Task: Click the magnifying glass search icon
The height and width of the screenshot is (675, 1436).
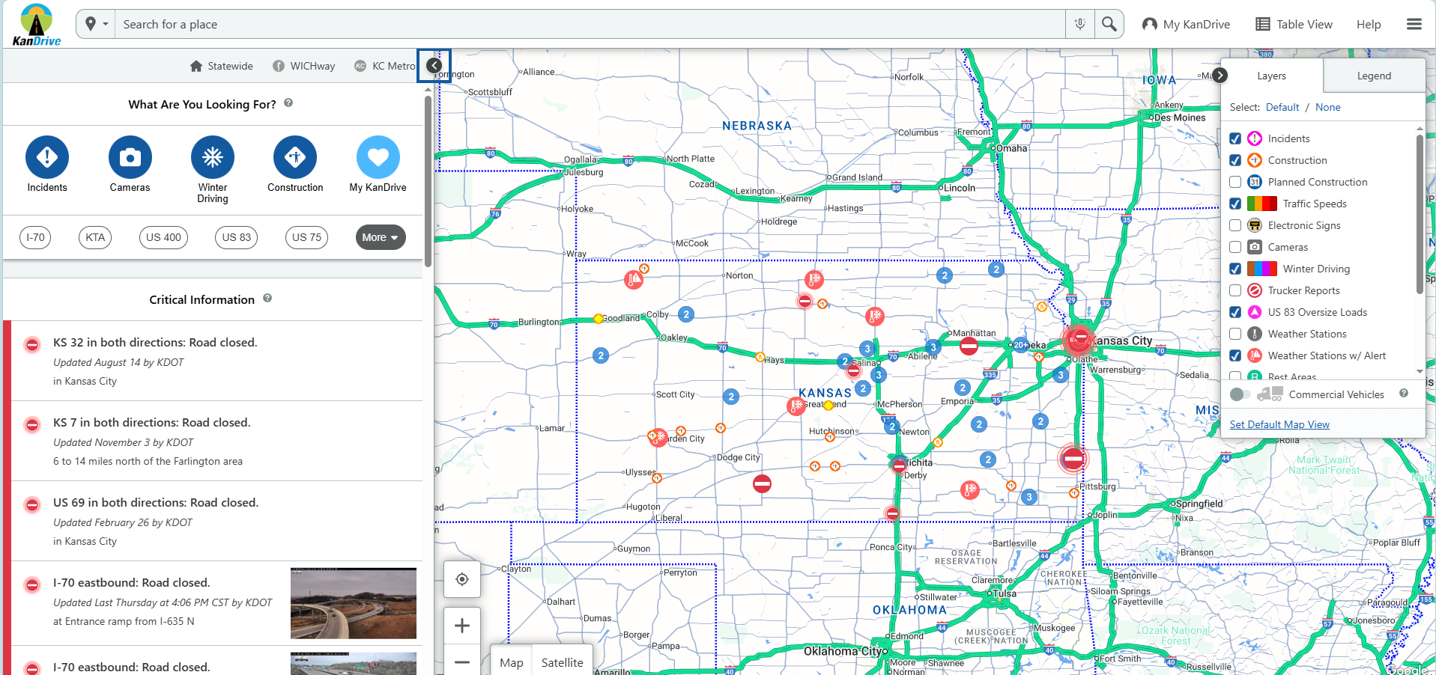Action: tap(1109, 24)
